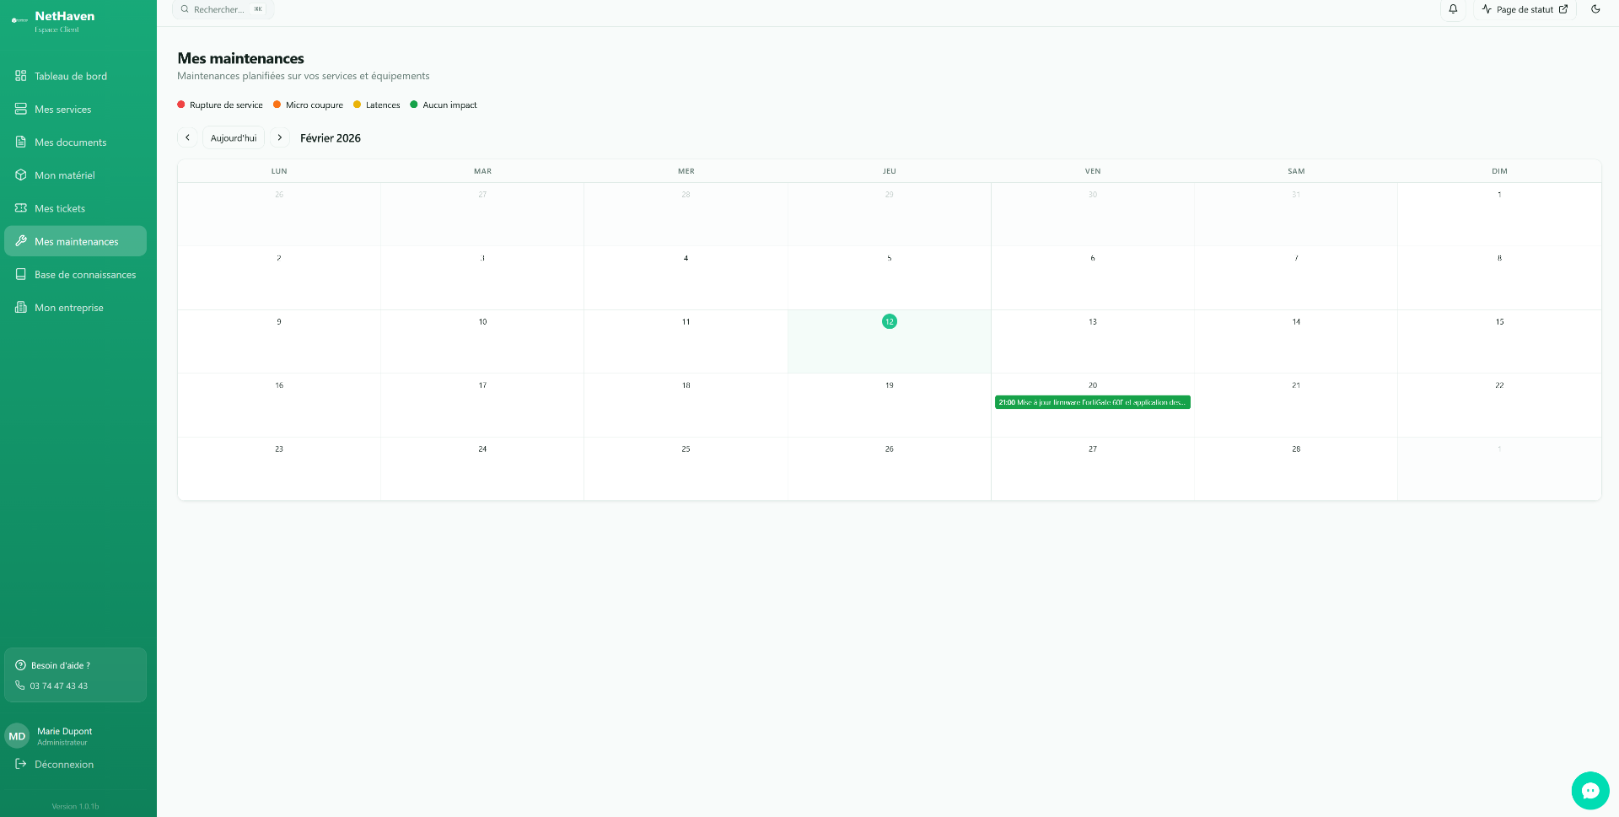Go to previous month chevron
Screen dimensions: 1619x817
(187, 137)
